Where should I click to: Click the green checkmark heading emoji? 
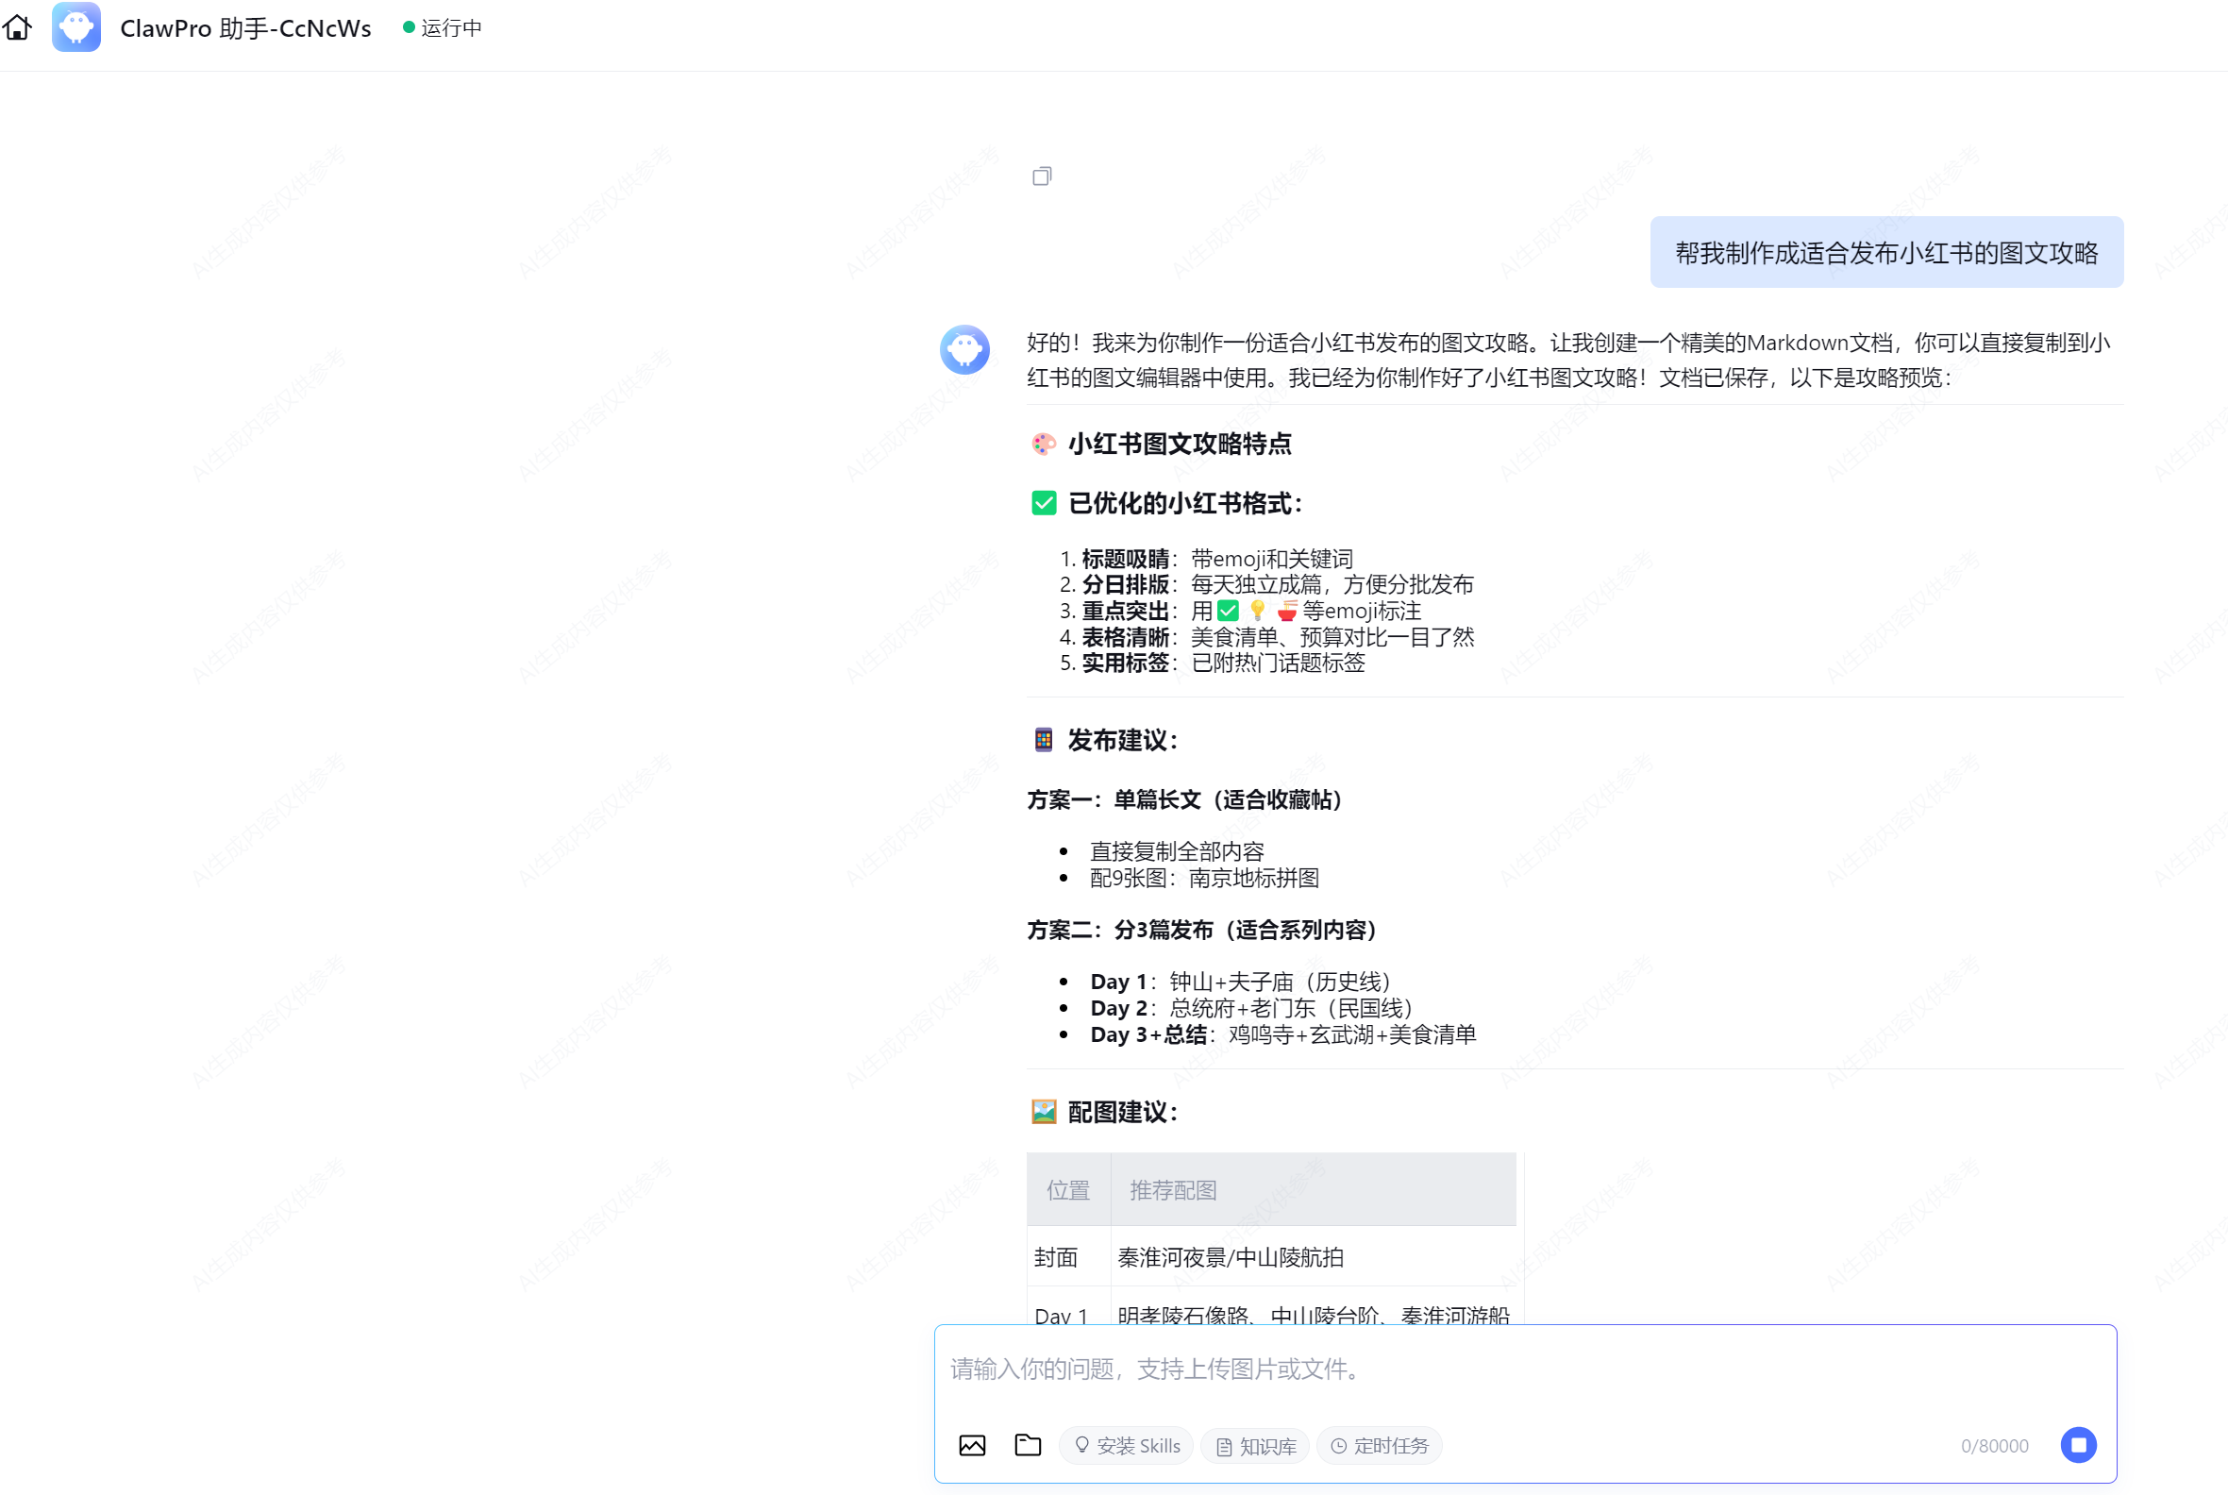pos(1043,503)
